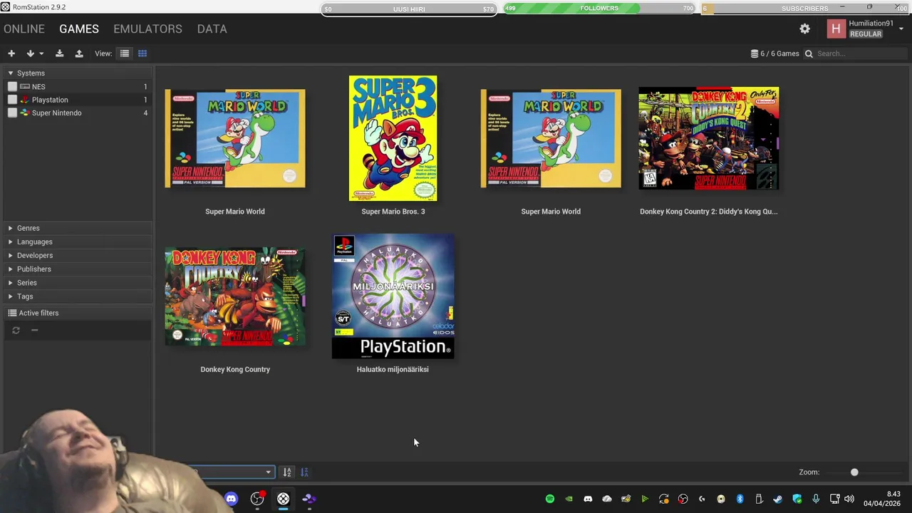912x513 pixels.
Task: Check the Super Nintendo system filter
Action: (x=12, y=113)
